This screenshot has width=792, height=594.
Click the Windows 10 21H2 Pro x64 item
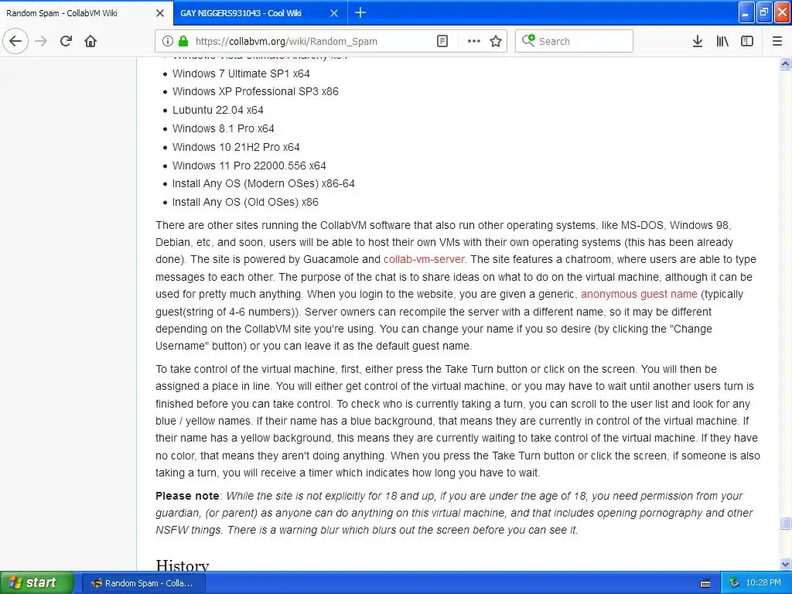236,147
